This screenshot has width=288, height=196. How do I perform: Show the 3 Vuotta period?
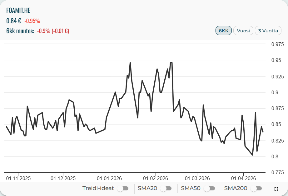click(x=268, y=31)
